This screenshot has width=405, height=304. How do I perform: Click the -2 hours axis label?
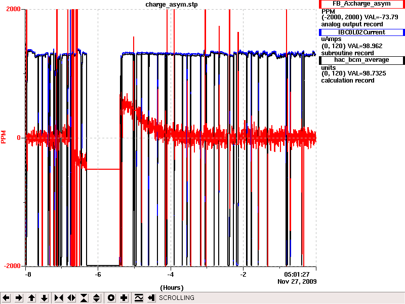coord(243,275)
